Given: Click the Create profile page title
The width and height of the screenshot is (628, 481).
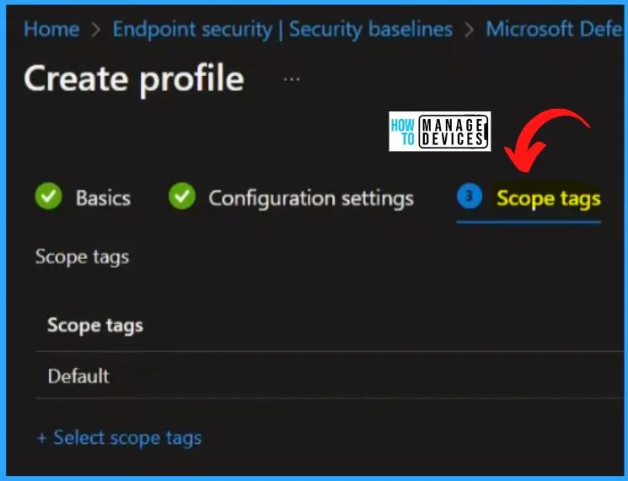Looking at the screenshot, I should (x=134, y=80).
